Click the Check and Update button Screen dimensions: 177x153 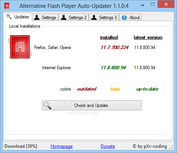92,105
